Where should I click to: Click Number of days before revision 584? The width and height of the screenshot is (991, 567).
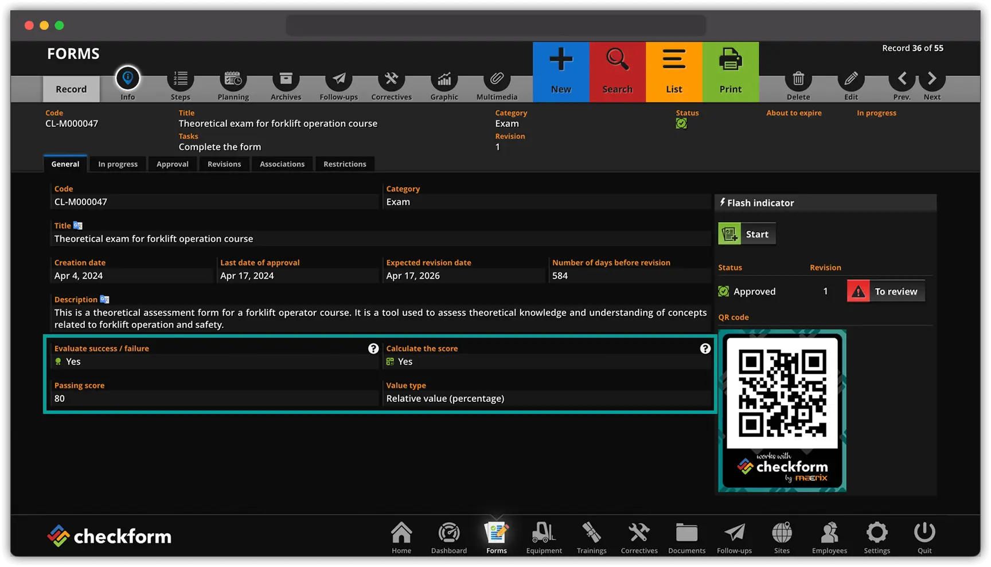(x=630, y=276)
